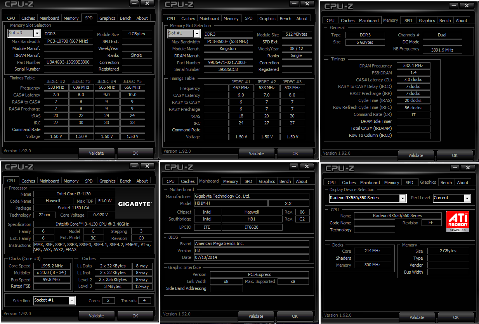Open the CPU tab in the Gigabyte motherboard window

click(170, 181)
